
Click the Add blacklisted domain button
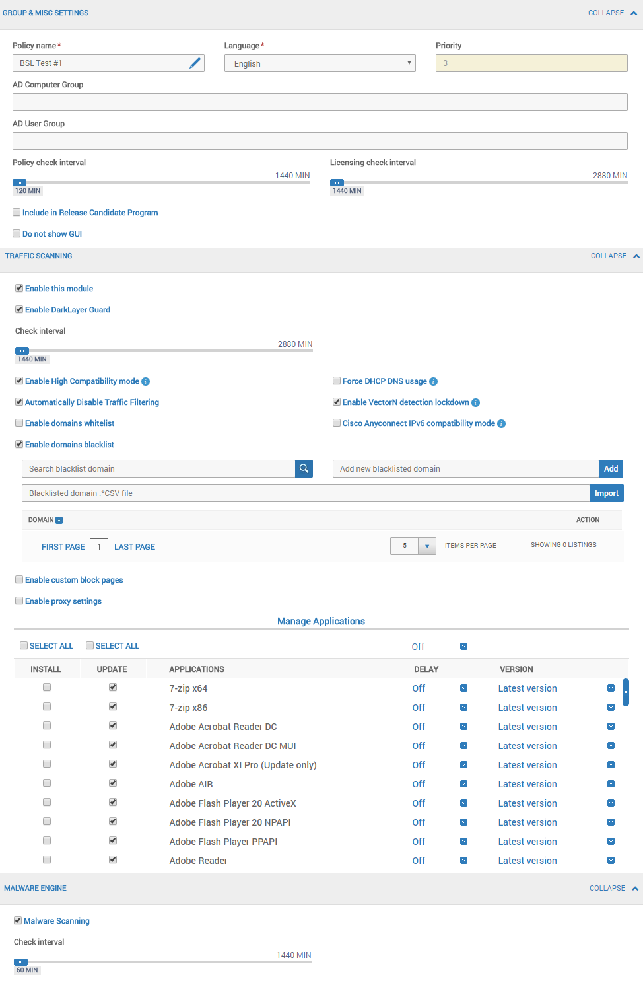point(611,468)
